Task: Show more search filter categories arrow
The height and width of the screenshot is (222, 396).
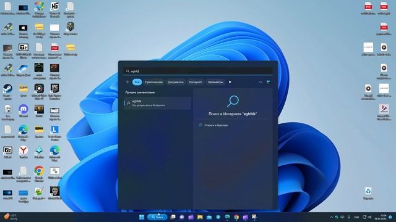Action: click(230, 82)
